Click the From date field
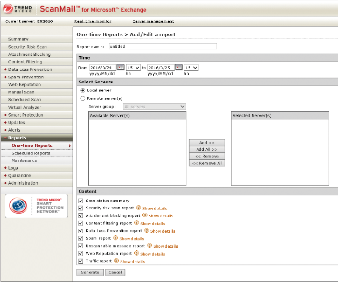339x283 pixels. pos(103,68)
